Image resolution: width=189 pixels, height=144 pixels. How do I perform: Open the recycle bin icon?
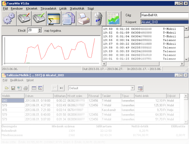[x=98, y=19]
